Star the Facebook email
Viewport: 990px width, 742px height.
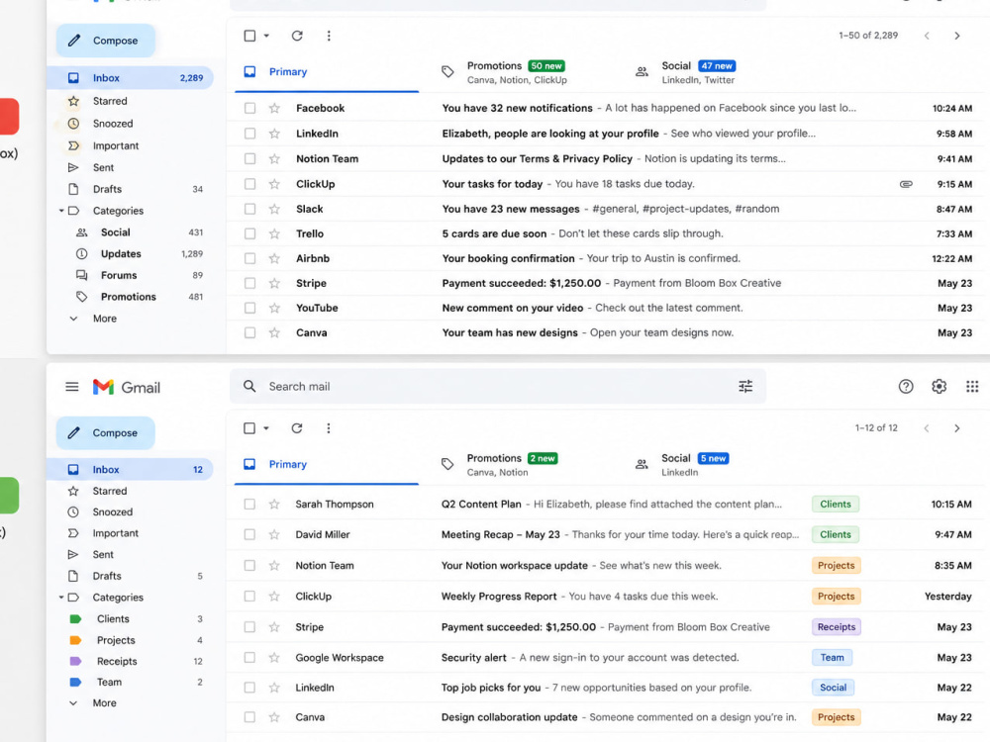click(274, 108)
